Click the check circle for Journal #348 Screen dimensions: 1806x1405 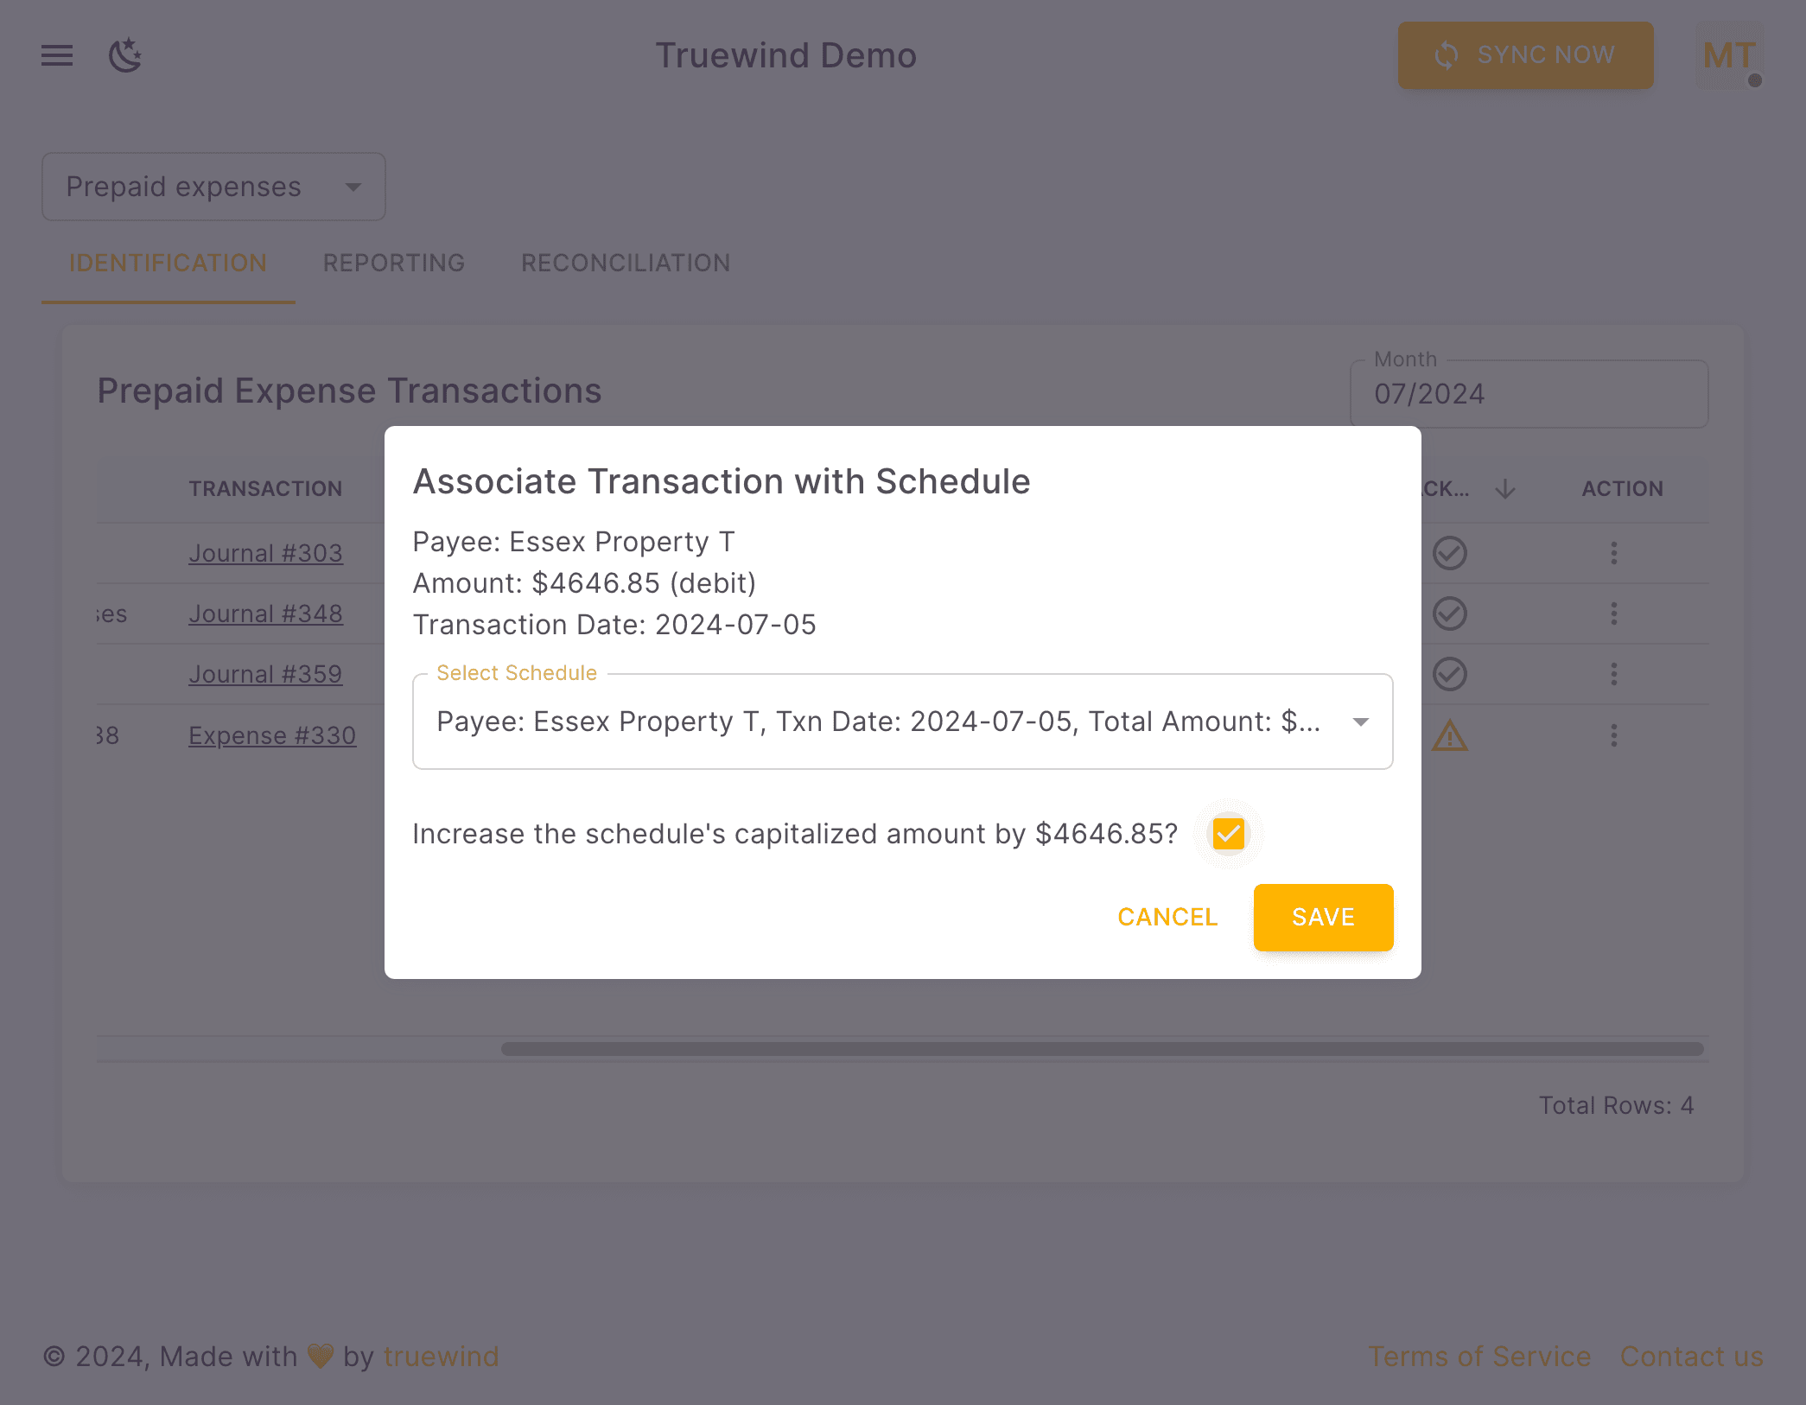click(x=1449, y=613)
